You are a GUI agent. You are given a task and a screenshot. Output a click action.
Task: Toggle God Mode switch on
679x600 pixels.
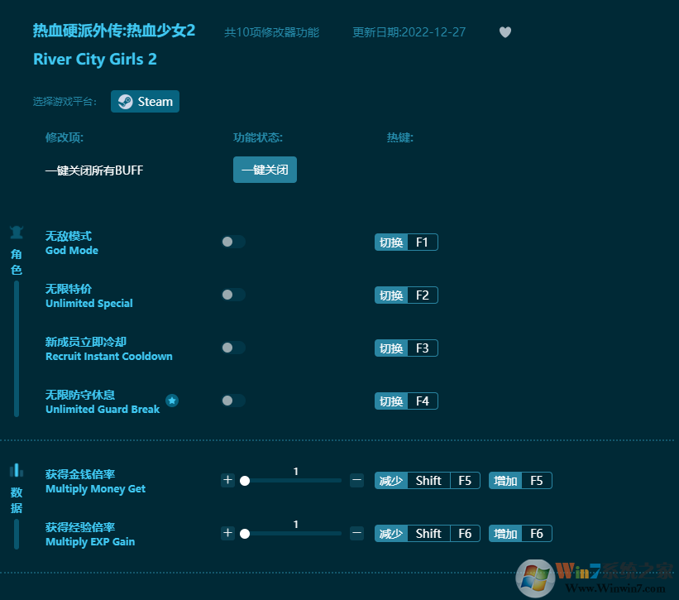tap(233, 242)
